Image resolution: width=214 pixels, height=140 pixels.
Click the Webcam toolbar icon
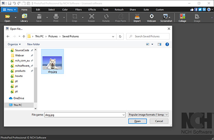click(151, 18)
